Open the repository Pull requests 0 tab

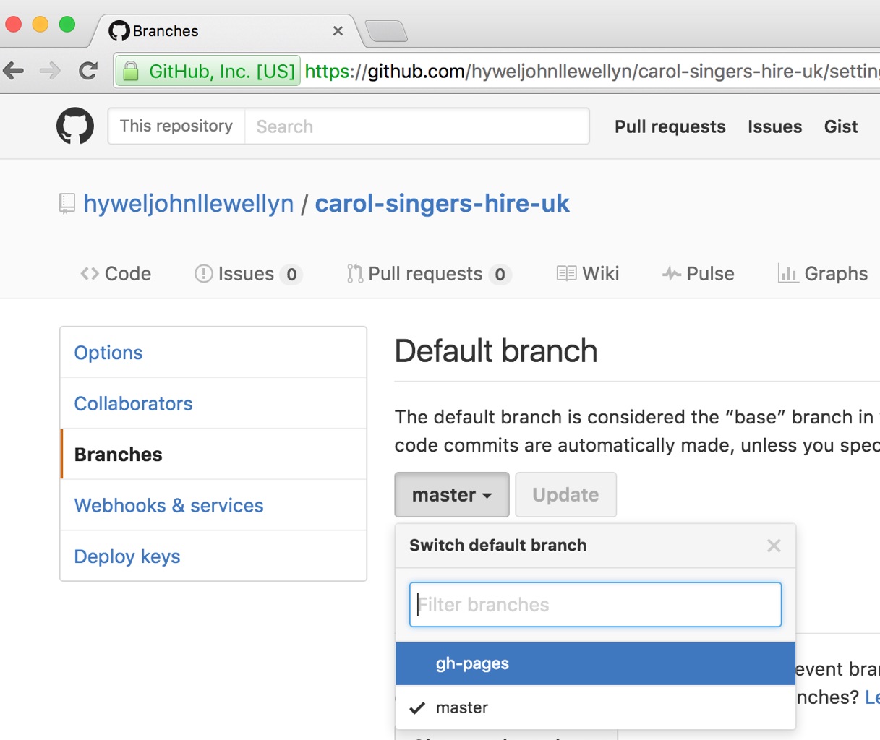point(429,274)
